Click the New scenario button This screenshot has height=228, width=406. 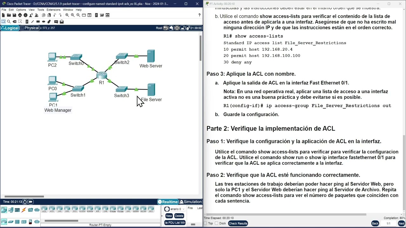169,216
